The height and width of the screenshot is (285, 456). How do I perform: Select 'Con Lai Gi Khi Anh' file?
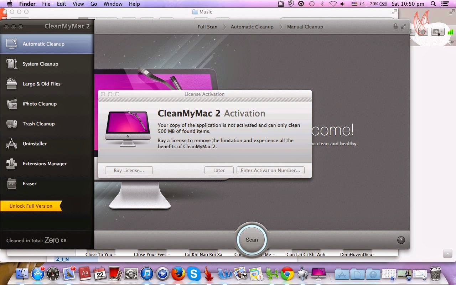coord(306,254)
